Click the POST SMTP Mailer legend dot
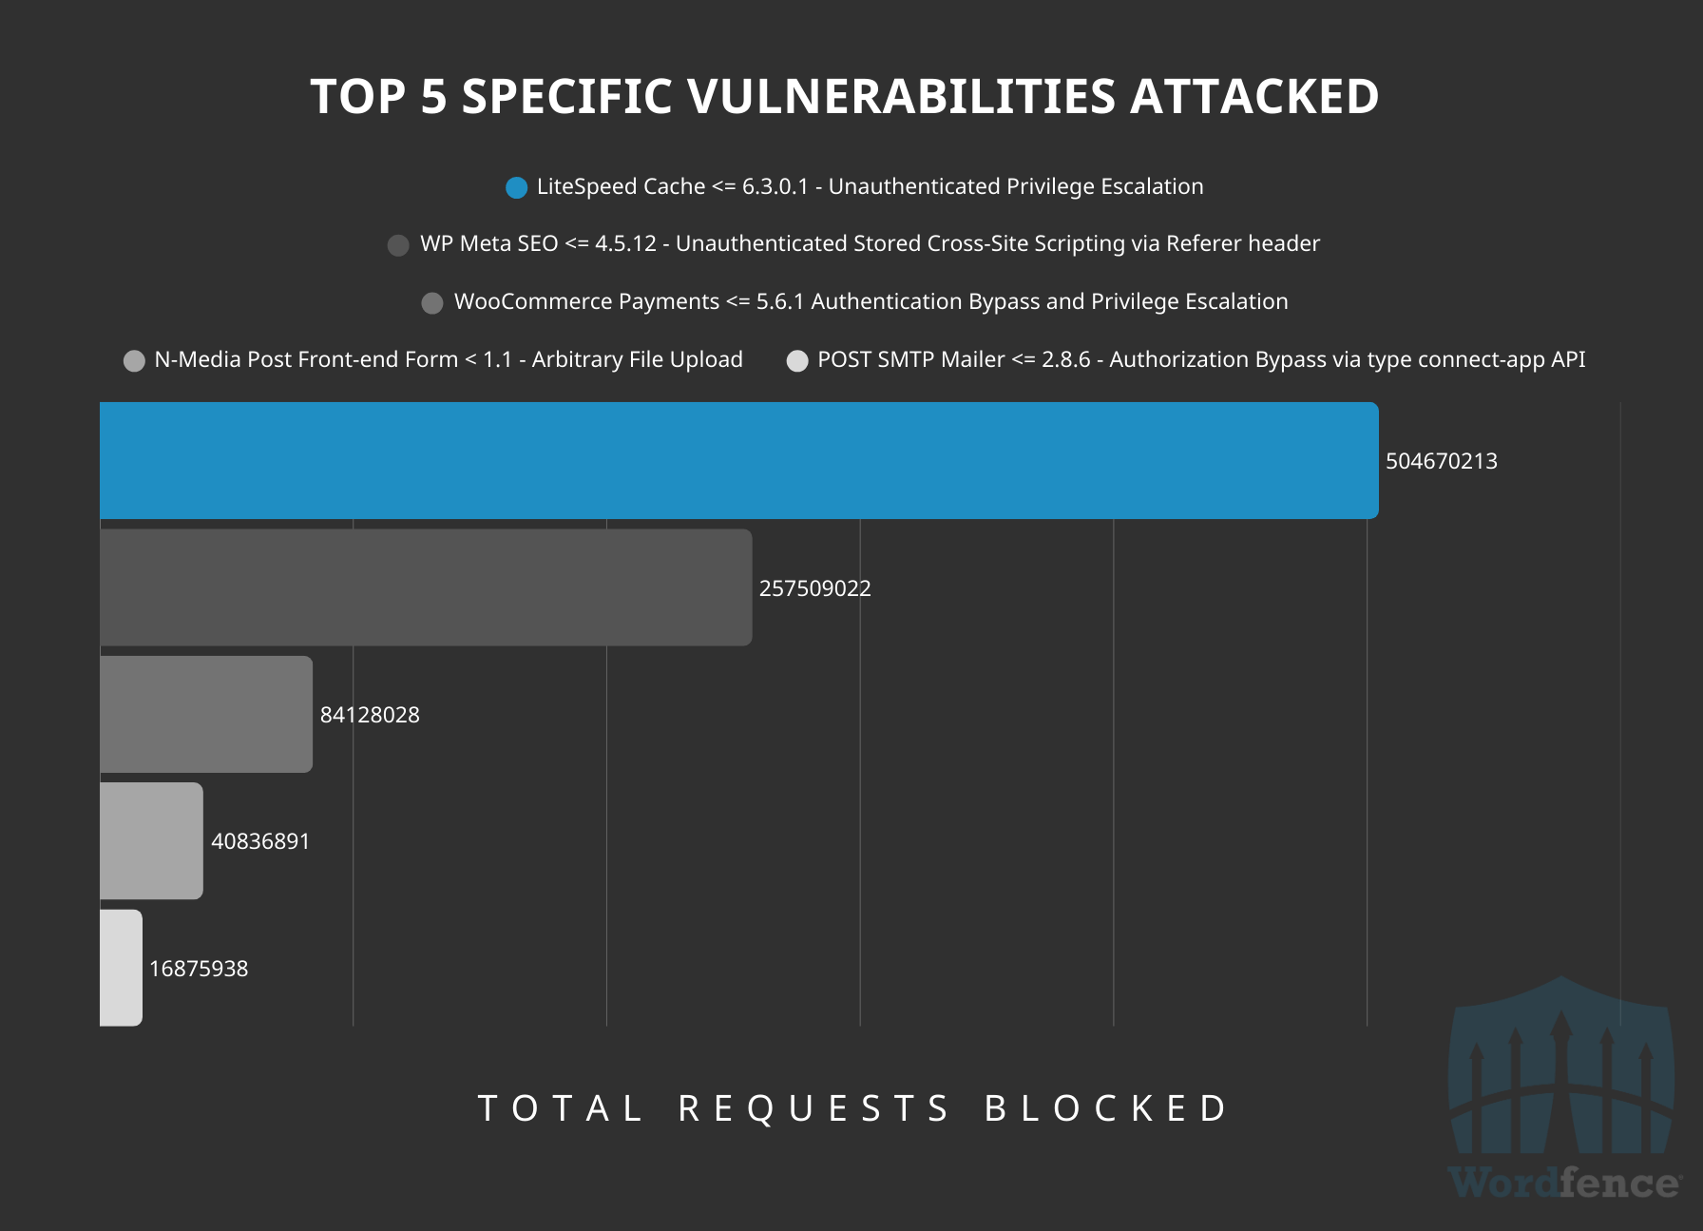Screen dimensions: 1703x1231 (797, 361)
